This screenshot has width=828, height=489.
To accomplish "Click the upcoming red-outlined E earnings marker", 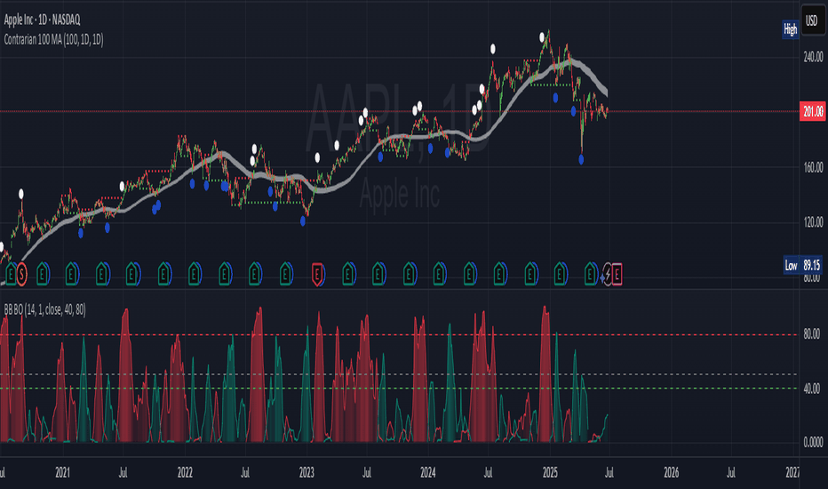I will 617,274.
